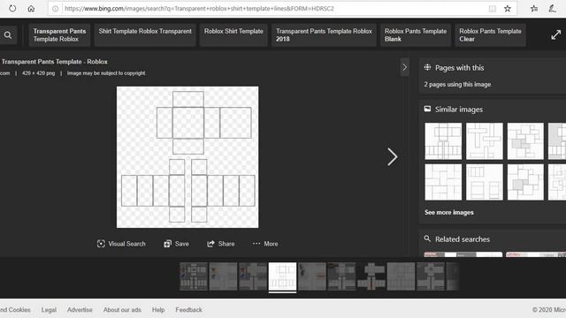Viewport: 566px width, 318px height.
Task: Click the Similar images heading icon
Action: pos(427,109)
